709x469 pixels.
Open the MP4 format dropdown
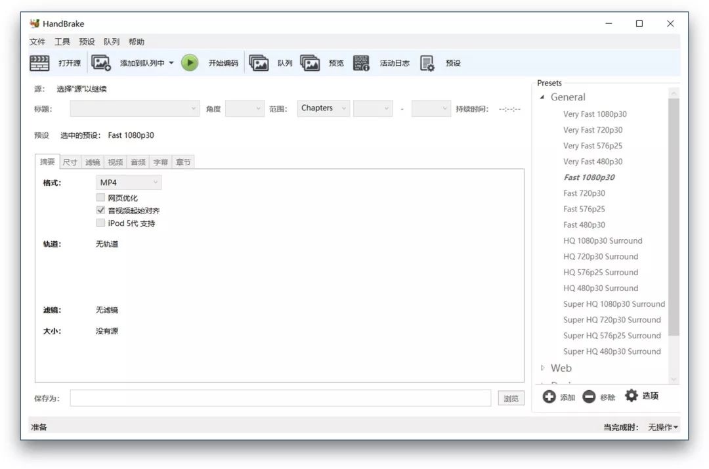[x=129, y=182]
